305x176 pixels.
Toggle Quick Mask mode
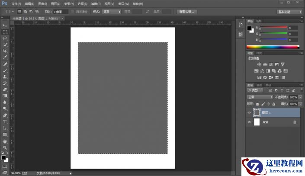click(x=5, y=166)
